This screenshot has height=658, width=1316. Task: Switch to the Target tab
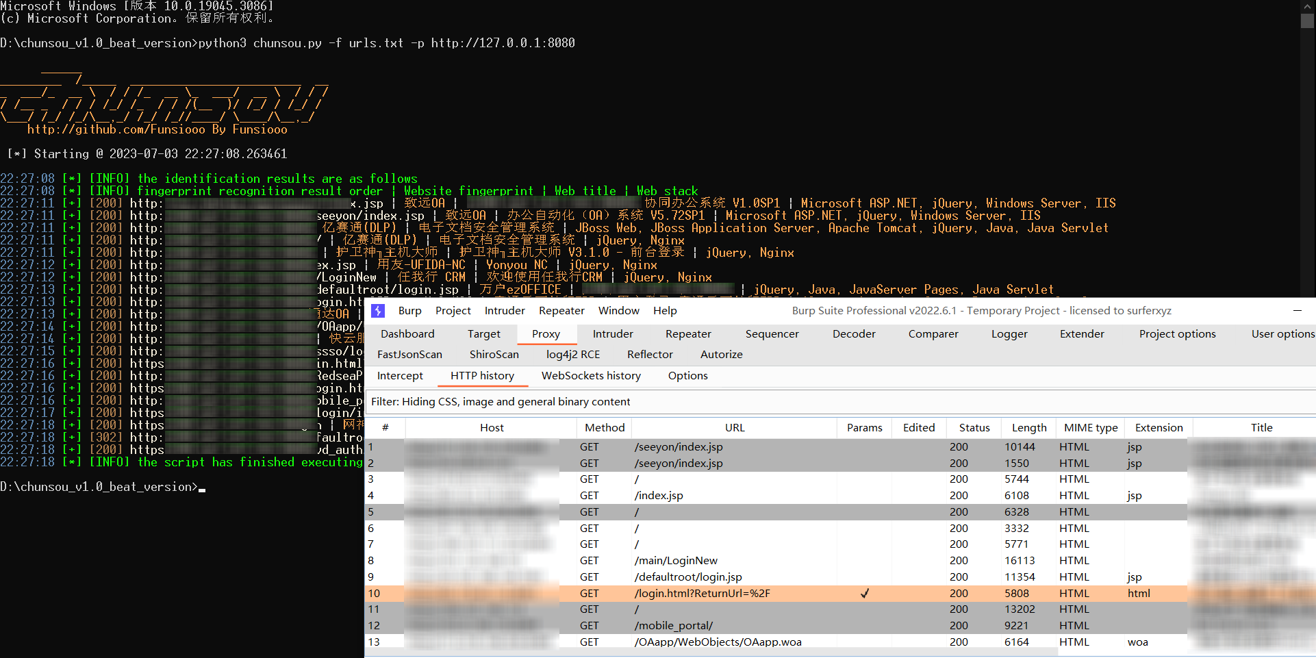pos(484,334)
